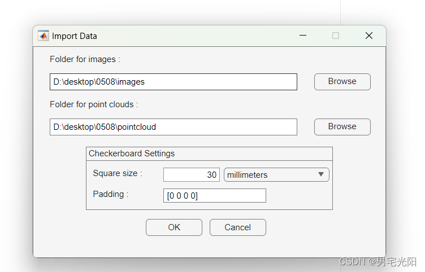
Task: Click the Padding input field
Action: coord(214,195)
